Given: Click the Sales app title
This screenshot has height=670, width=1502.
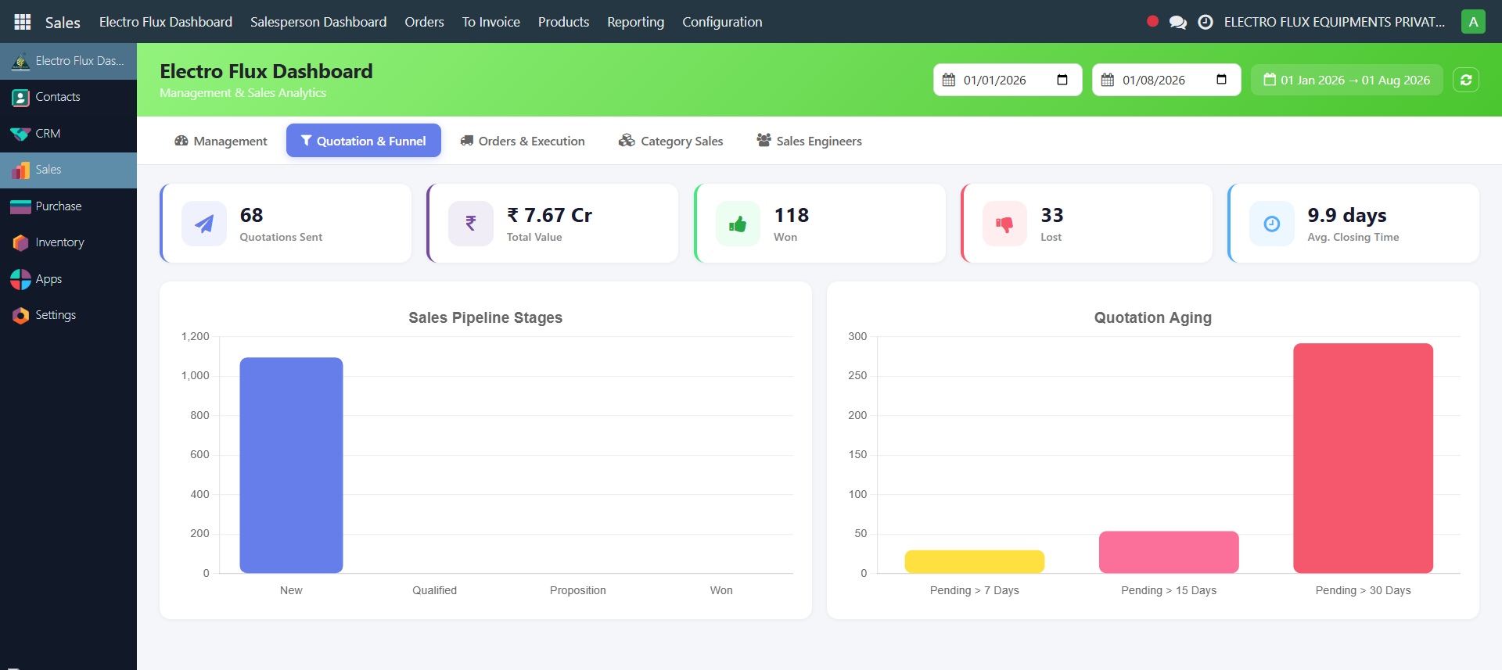Looking at the screenshot, I should click(63, 23).
